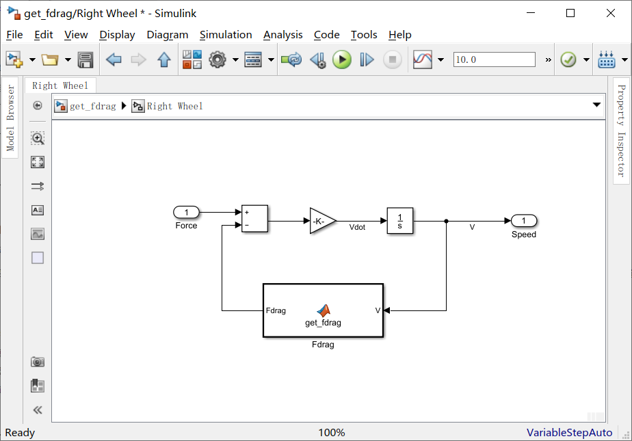The height and width of the screenshot is (441, 632).
Task: Select the Right Wheel tab
Action: [60, 85]
